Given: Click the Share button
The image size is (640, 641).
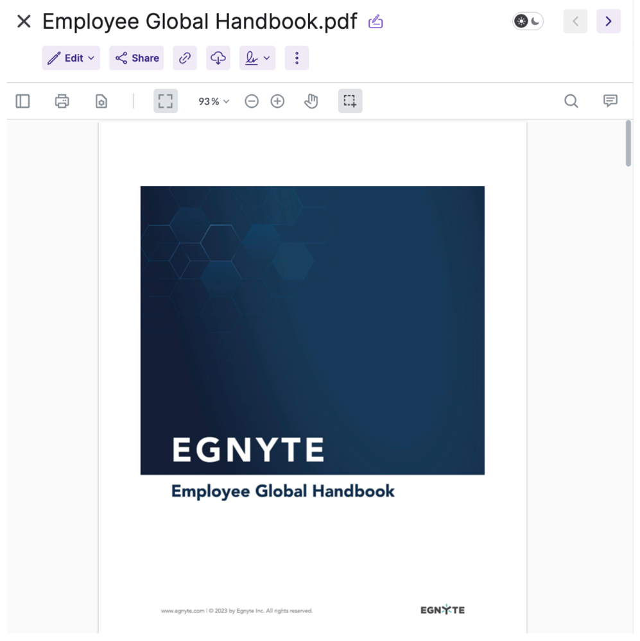Looking at the screenshot, I should click(x=137, y=58).
